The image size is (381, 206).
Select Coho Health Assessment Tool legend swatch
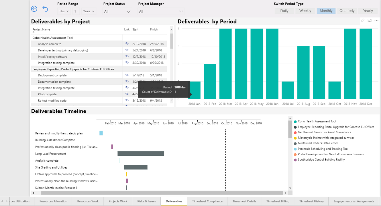(x=295, y=122)
